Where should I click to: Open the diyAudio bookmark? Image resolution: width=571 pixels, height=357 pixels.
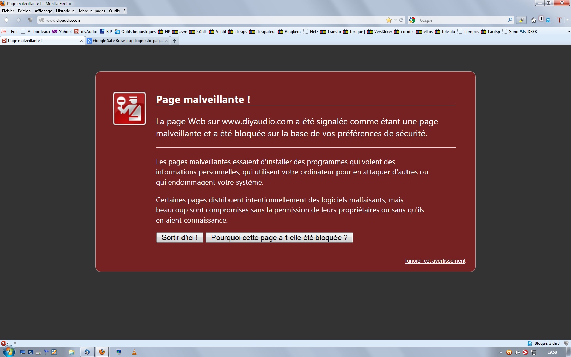point(86,31)
